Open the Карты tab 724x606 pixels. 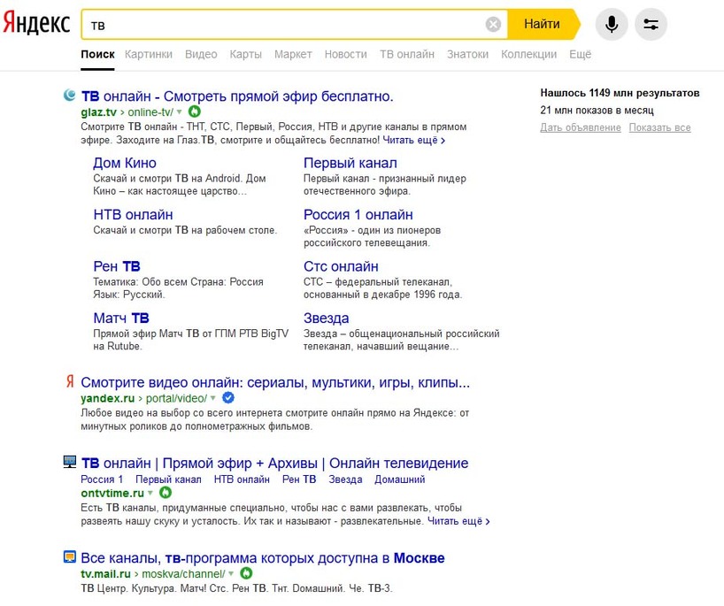coord(246,55)
